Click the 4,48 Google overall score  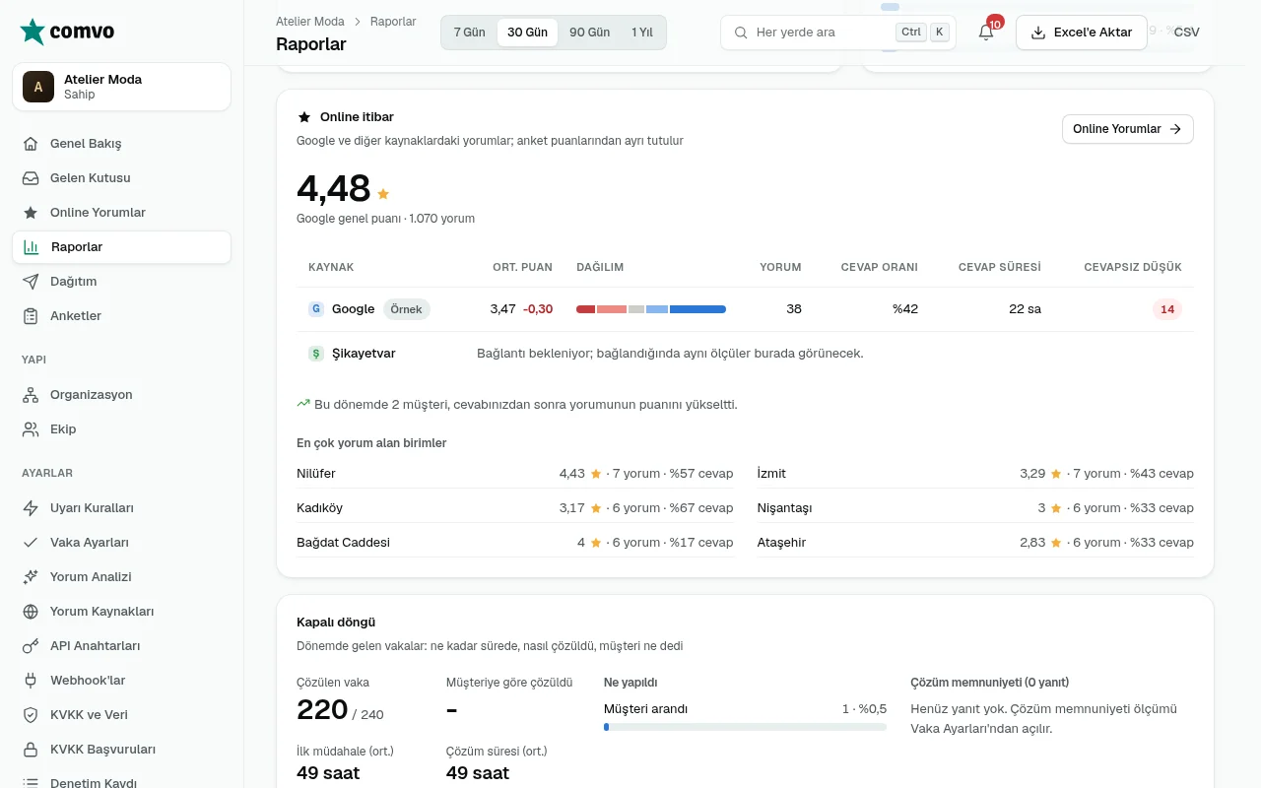pos(333,188)
